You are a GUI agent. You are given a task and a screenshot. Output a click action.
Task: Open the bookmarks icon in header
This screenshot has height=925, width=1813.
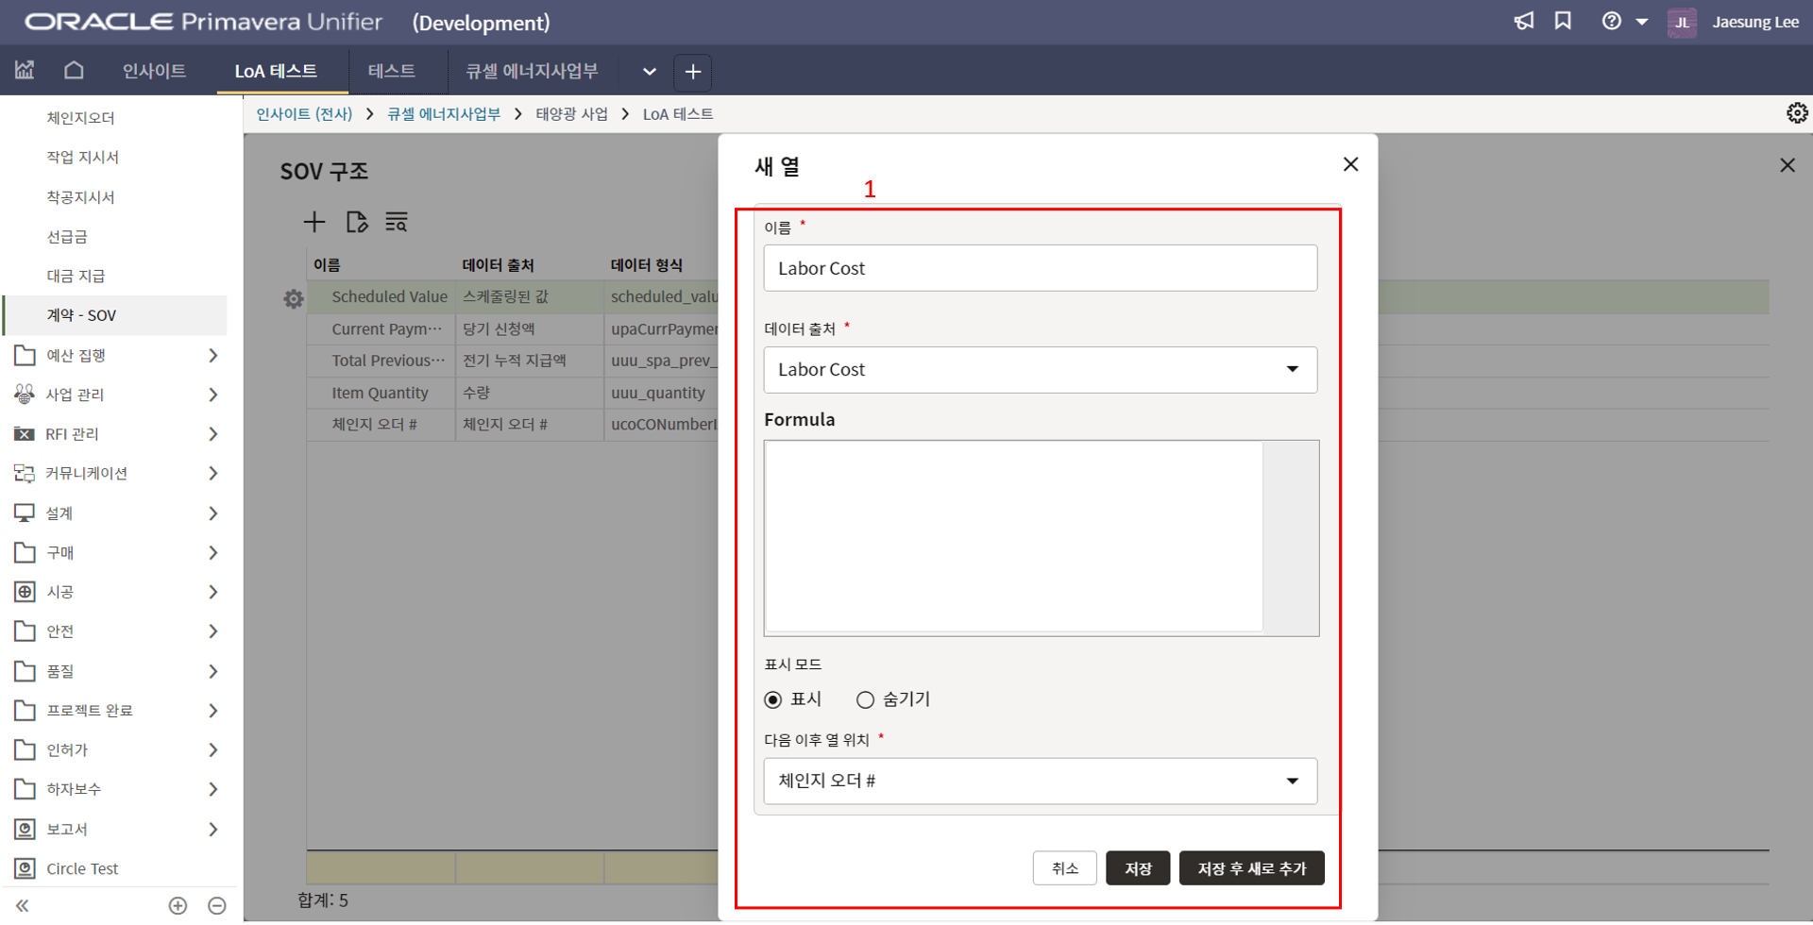[x=1563, y=22]
